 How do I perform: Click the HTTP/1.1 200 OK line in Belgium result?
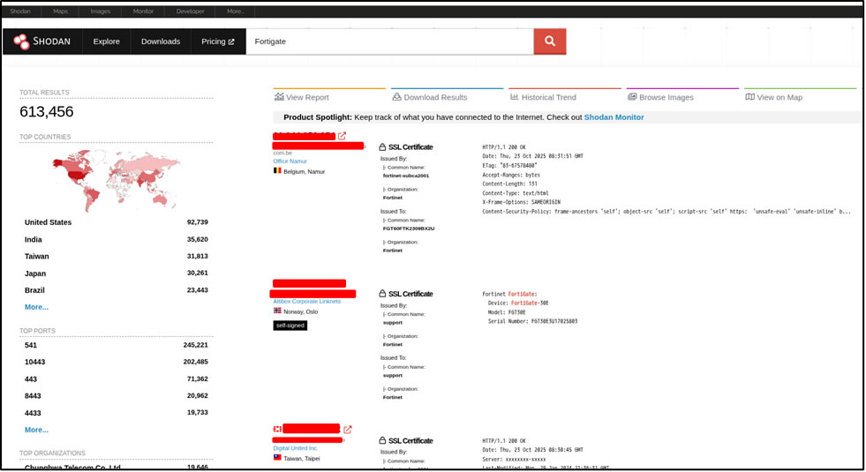coord(504,147)
